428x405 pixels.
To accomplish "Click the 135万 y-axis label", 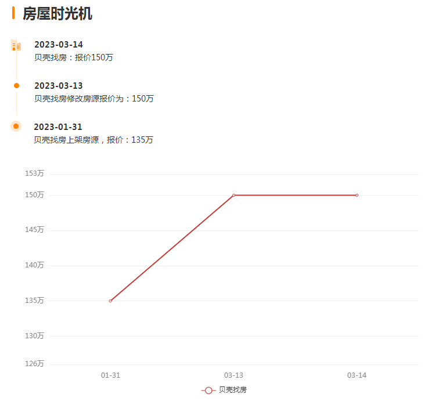I will point(34,301).
